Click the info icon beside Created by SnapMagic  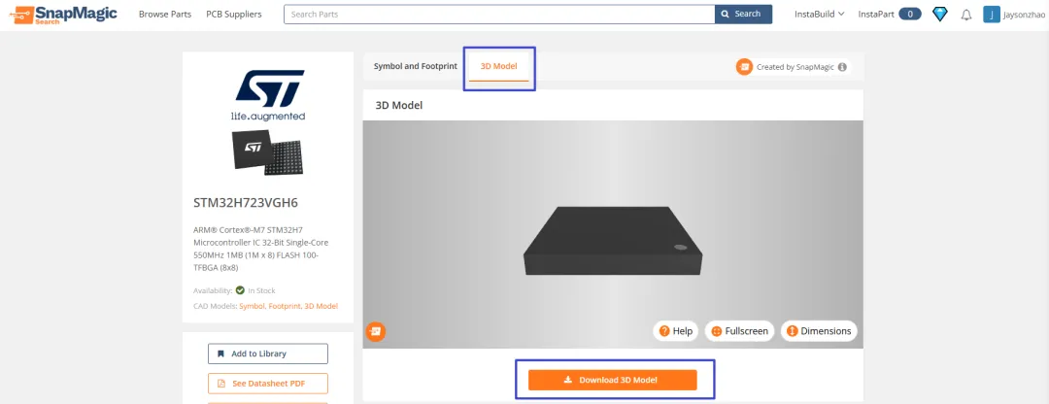pos(842,67)
